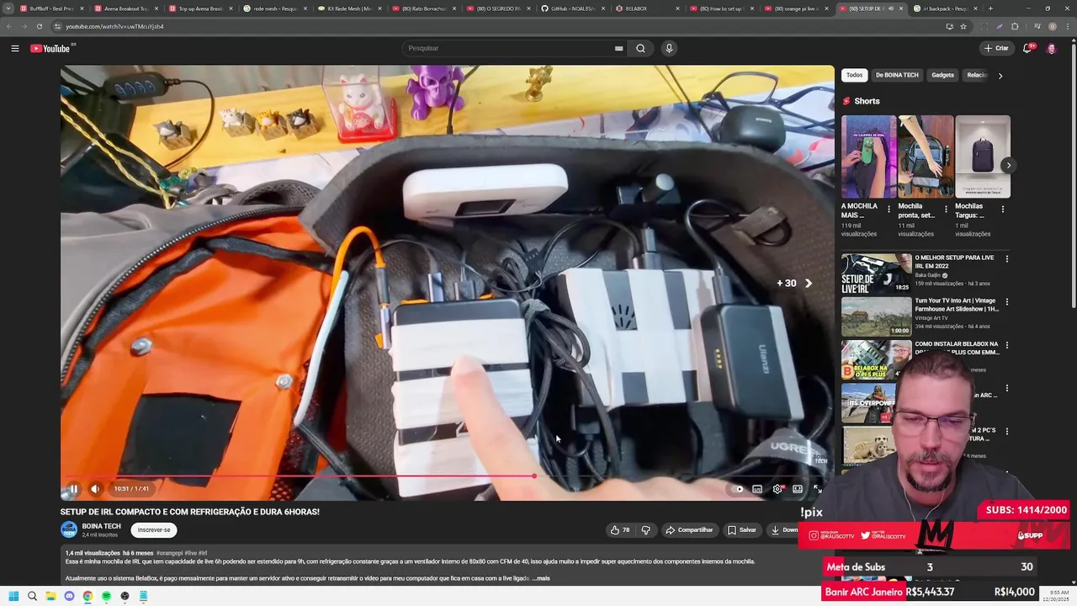This screenshot has width=1077, height=606.
Task: Open options for the Mochilas Targus short
Action: tap(1003, 209)
